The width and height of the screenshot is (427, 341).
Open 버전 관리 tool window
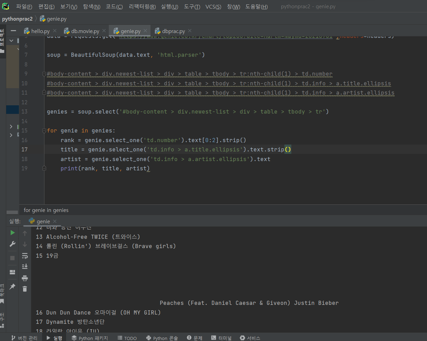(x=24, y=338)
